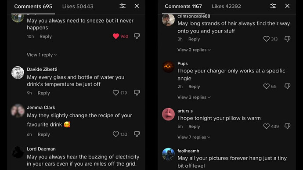Expand View 3 replies under Pups
The height and width of the screenshot is (170, 303).
pyautogui.click(x=194, y=97)
